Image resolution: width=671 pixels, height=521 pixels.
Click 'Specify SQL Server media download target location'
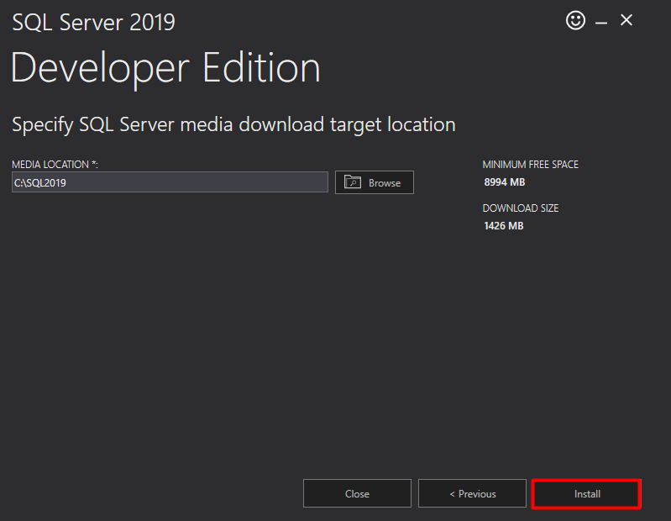coord(233,125)
